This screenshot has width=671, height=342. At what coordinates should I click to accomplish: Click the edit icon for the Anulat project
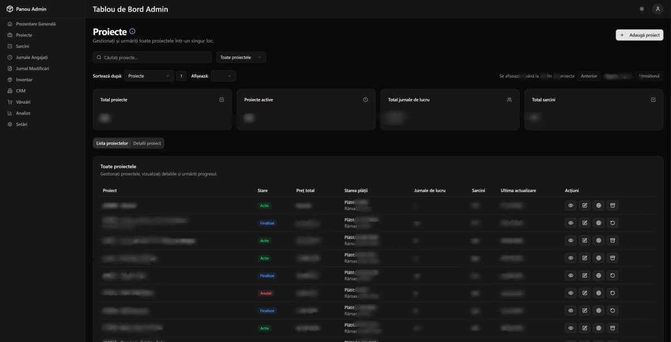[584, 293]
